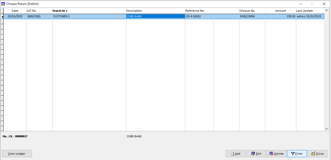Sort by the Date column header
Image resolution: width=331 pixels, height=160 pixels.
pos(15,11)
